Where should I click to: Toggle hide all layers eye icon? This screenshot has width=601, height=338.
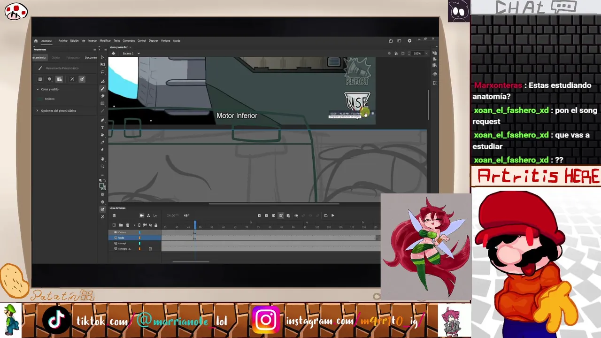coord(150,225)
